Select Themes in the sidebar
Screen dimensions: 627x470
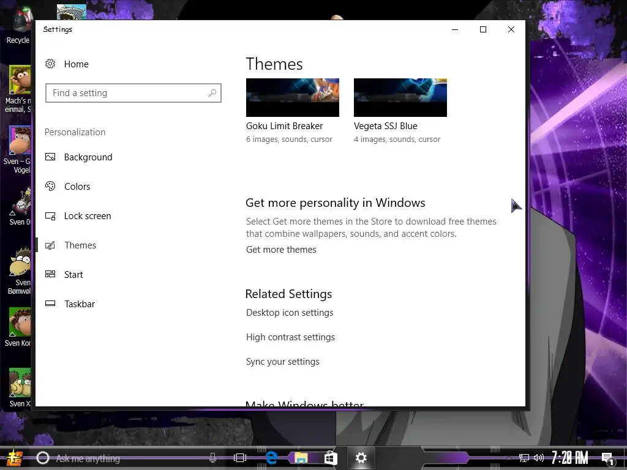(80, 245)
